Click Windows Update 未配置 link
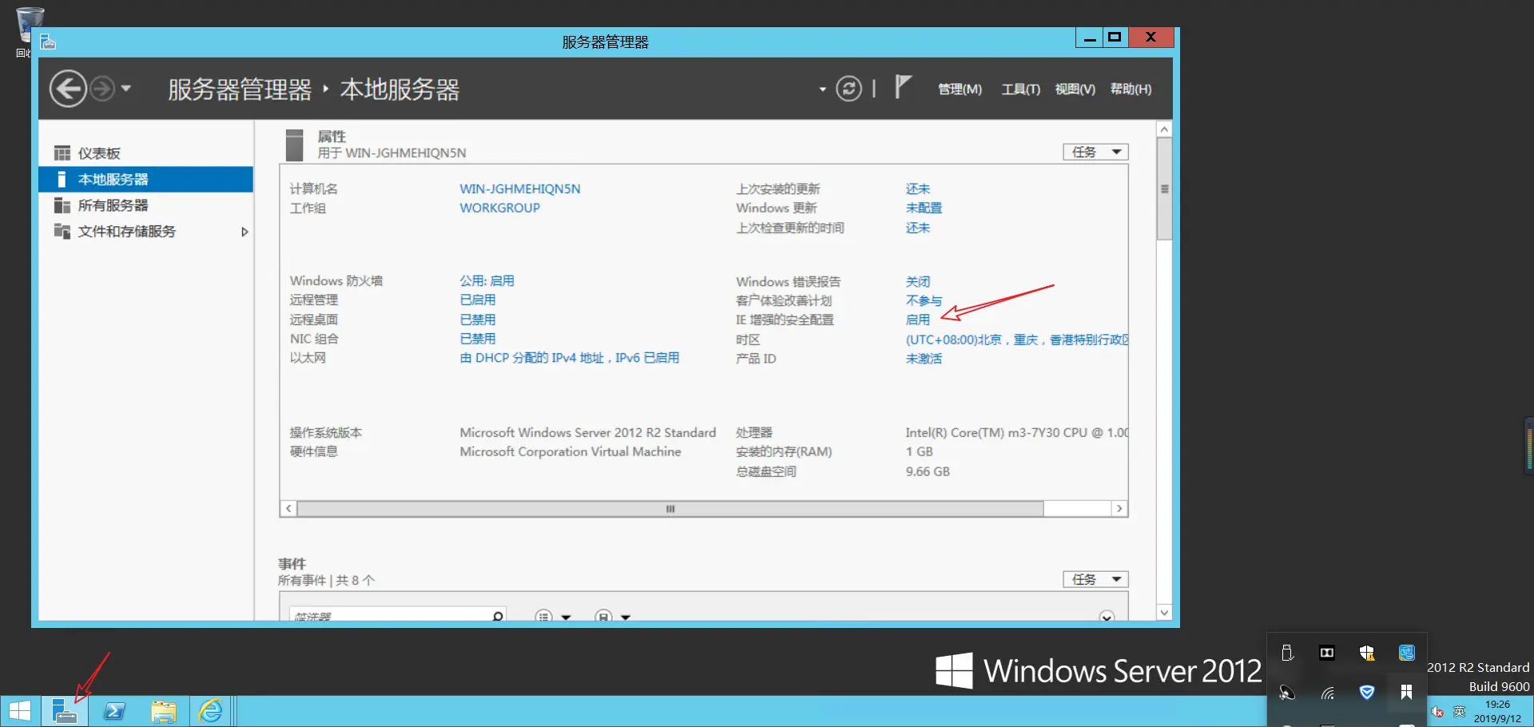The image size is (1534, 727). [924, 208]
